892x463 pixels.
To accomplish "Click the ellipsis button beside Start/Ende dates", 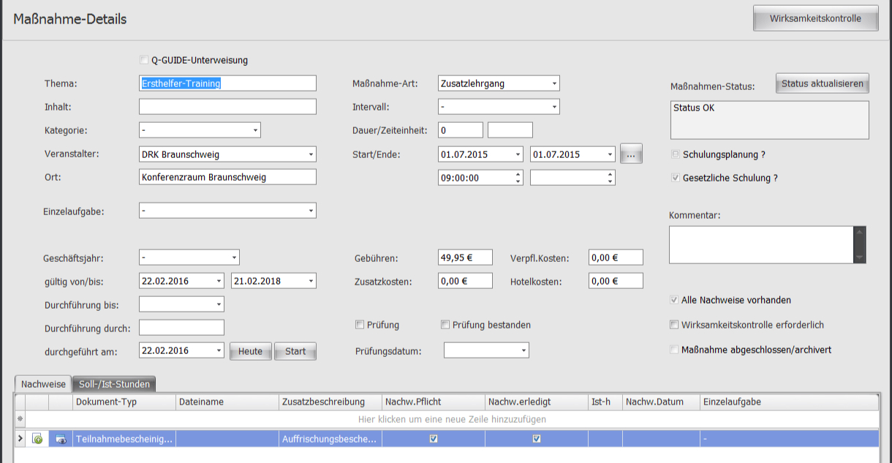I will 631,154.
